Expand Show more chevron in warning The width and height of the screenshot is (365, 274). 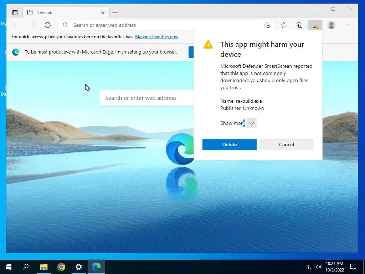252,123
